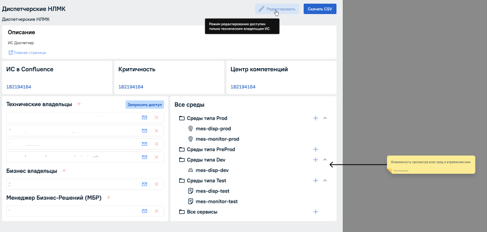Open the Главная страница link
The image size is (487, 232).
[29, 53]
